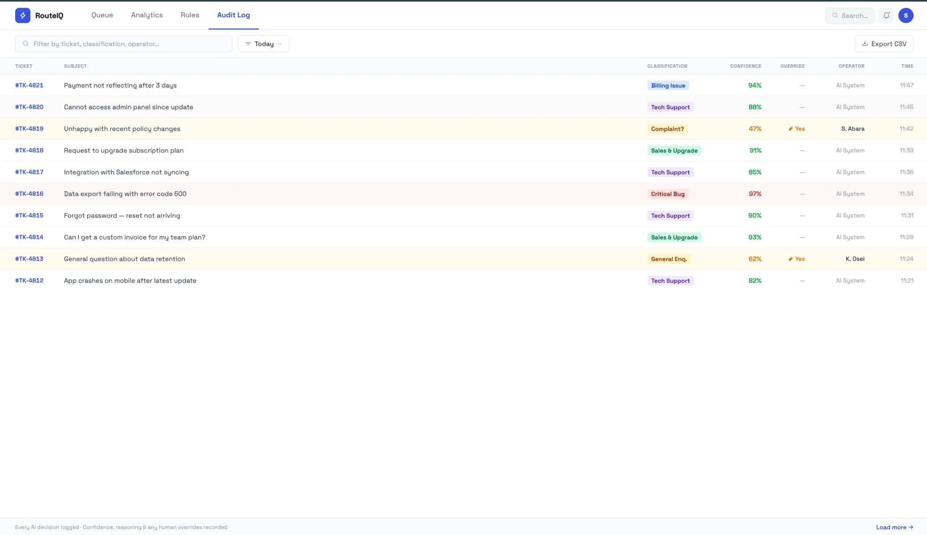Image resolution: width=927 pixels, height=535 pixels.
Task: Click Tech Support badge for TK-4817
Action: pyautogui.click(x=670, y=172)
